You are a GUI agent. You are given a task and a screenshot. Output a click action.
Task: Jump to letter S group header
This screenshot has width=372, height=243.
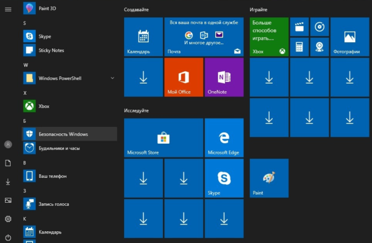[x=24, y=23]
